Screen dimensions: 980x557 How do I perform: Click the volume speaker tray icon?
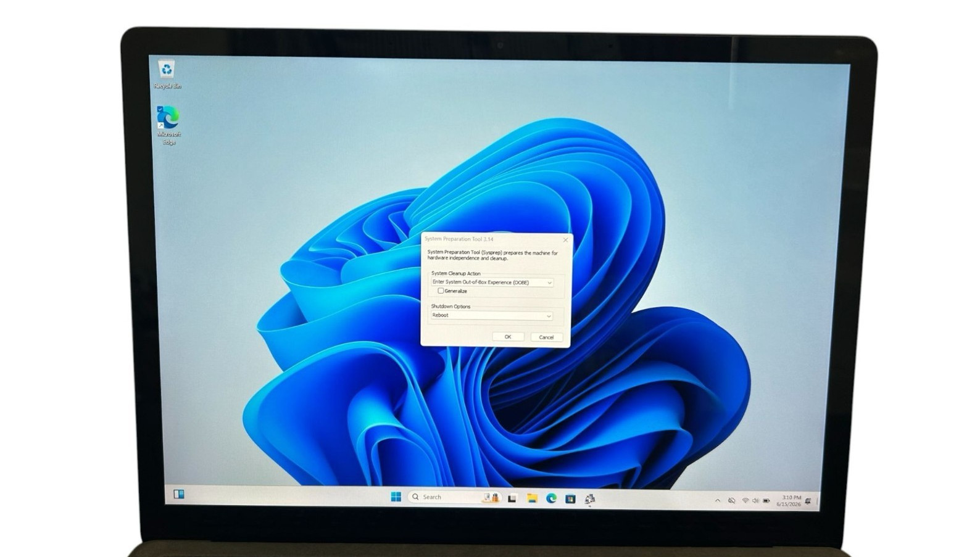755,501
